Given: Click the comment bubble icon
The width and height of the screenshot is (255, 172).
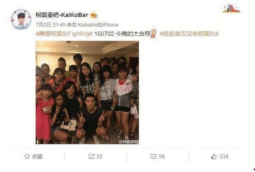Looking at the screenshot, I should 153,157.
